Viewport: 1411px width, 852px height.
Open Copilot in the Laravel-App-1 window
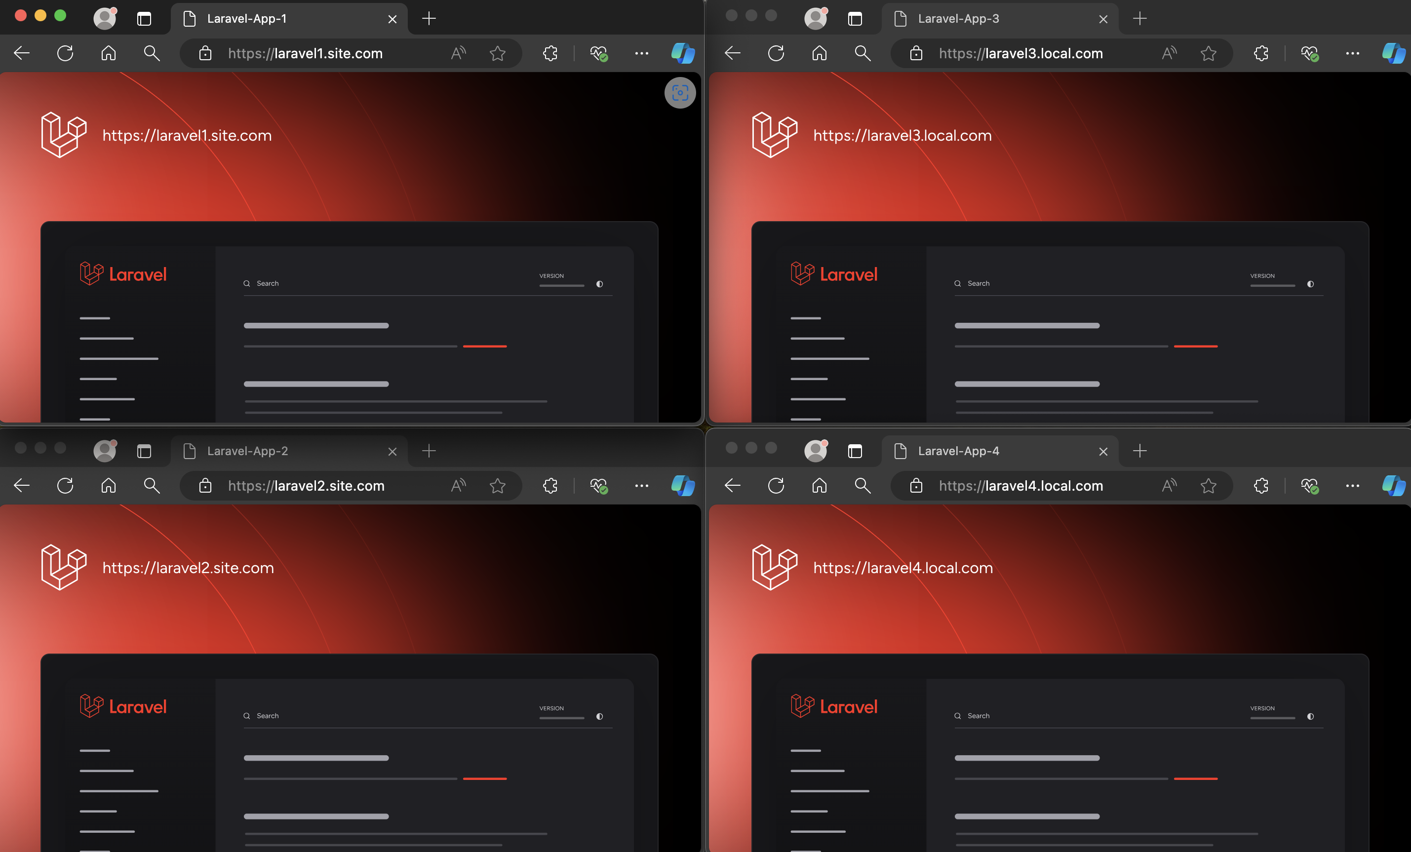tap(683, 53)
